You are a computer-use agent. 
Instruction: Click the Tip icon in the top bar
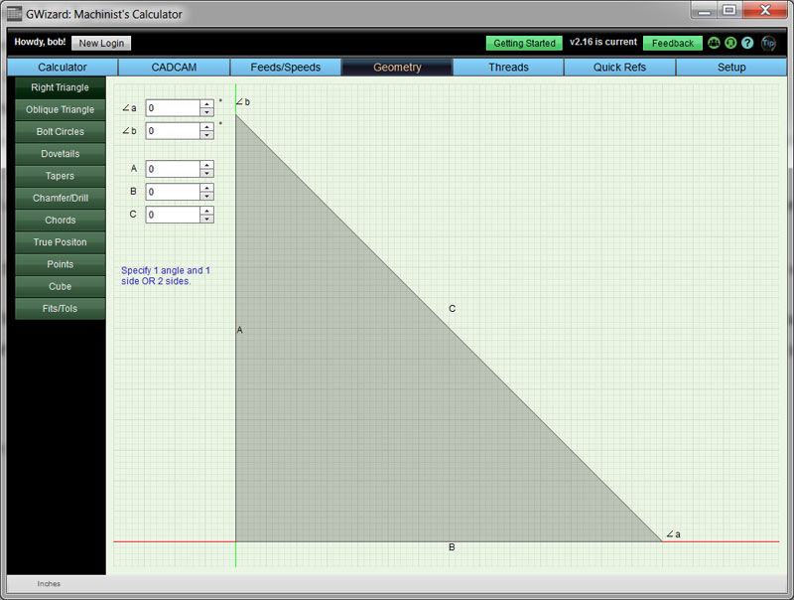click(766, 43)
